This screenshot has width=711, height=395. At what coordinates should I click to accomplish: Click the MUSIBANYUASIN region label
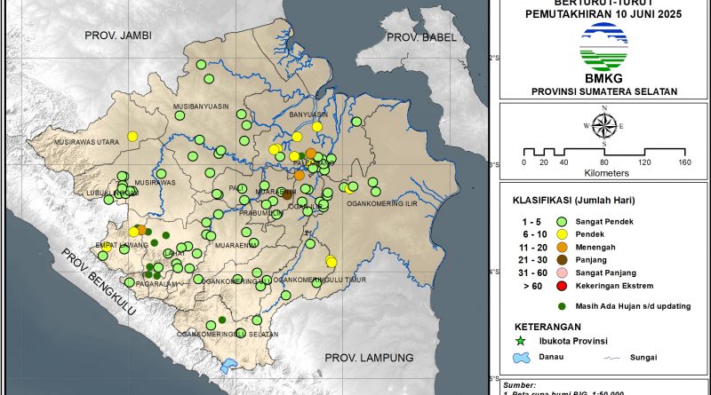point(201,107)
